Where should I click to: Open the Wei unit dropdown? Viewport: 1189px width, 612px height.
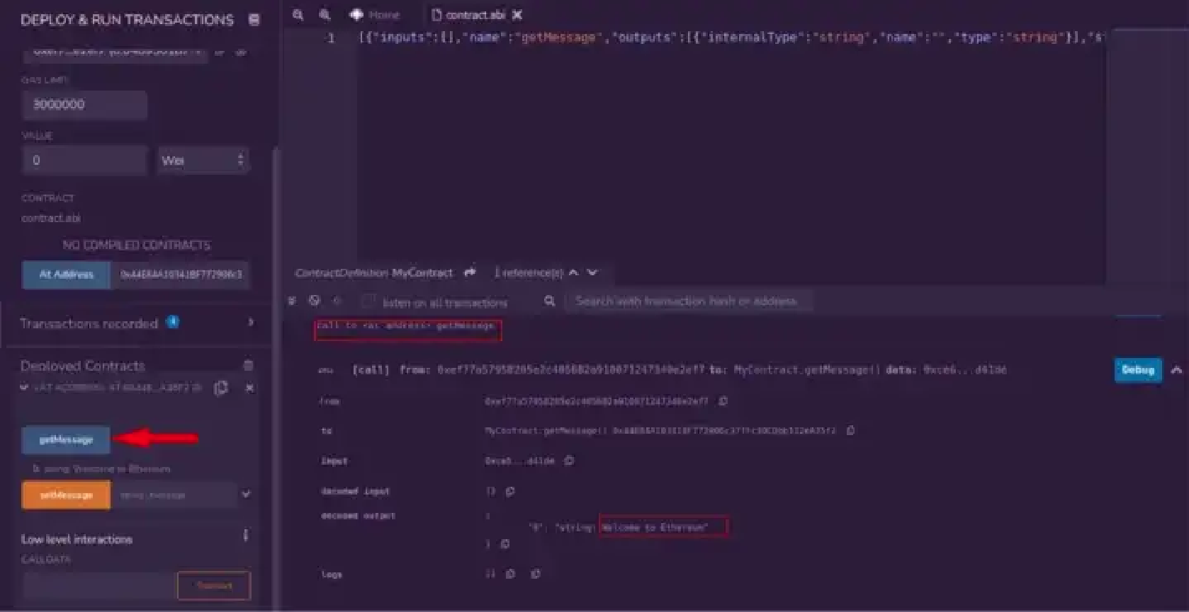point(203,161)
